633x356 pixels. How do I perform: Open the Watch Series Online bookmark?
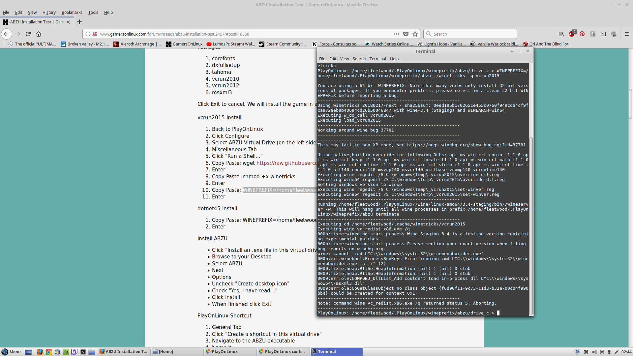tap(389, 44)
